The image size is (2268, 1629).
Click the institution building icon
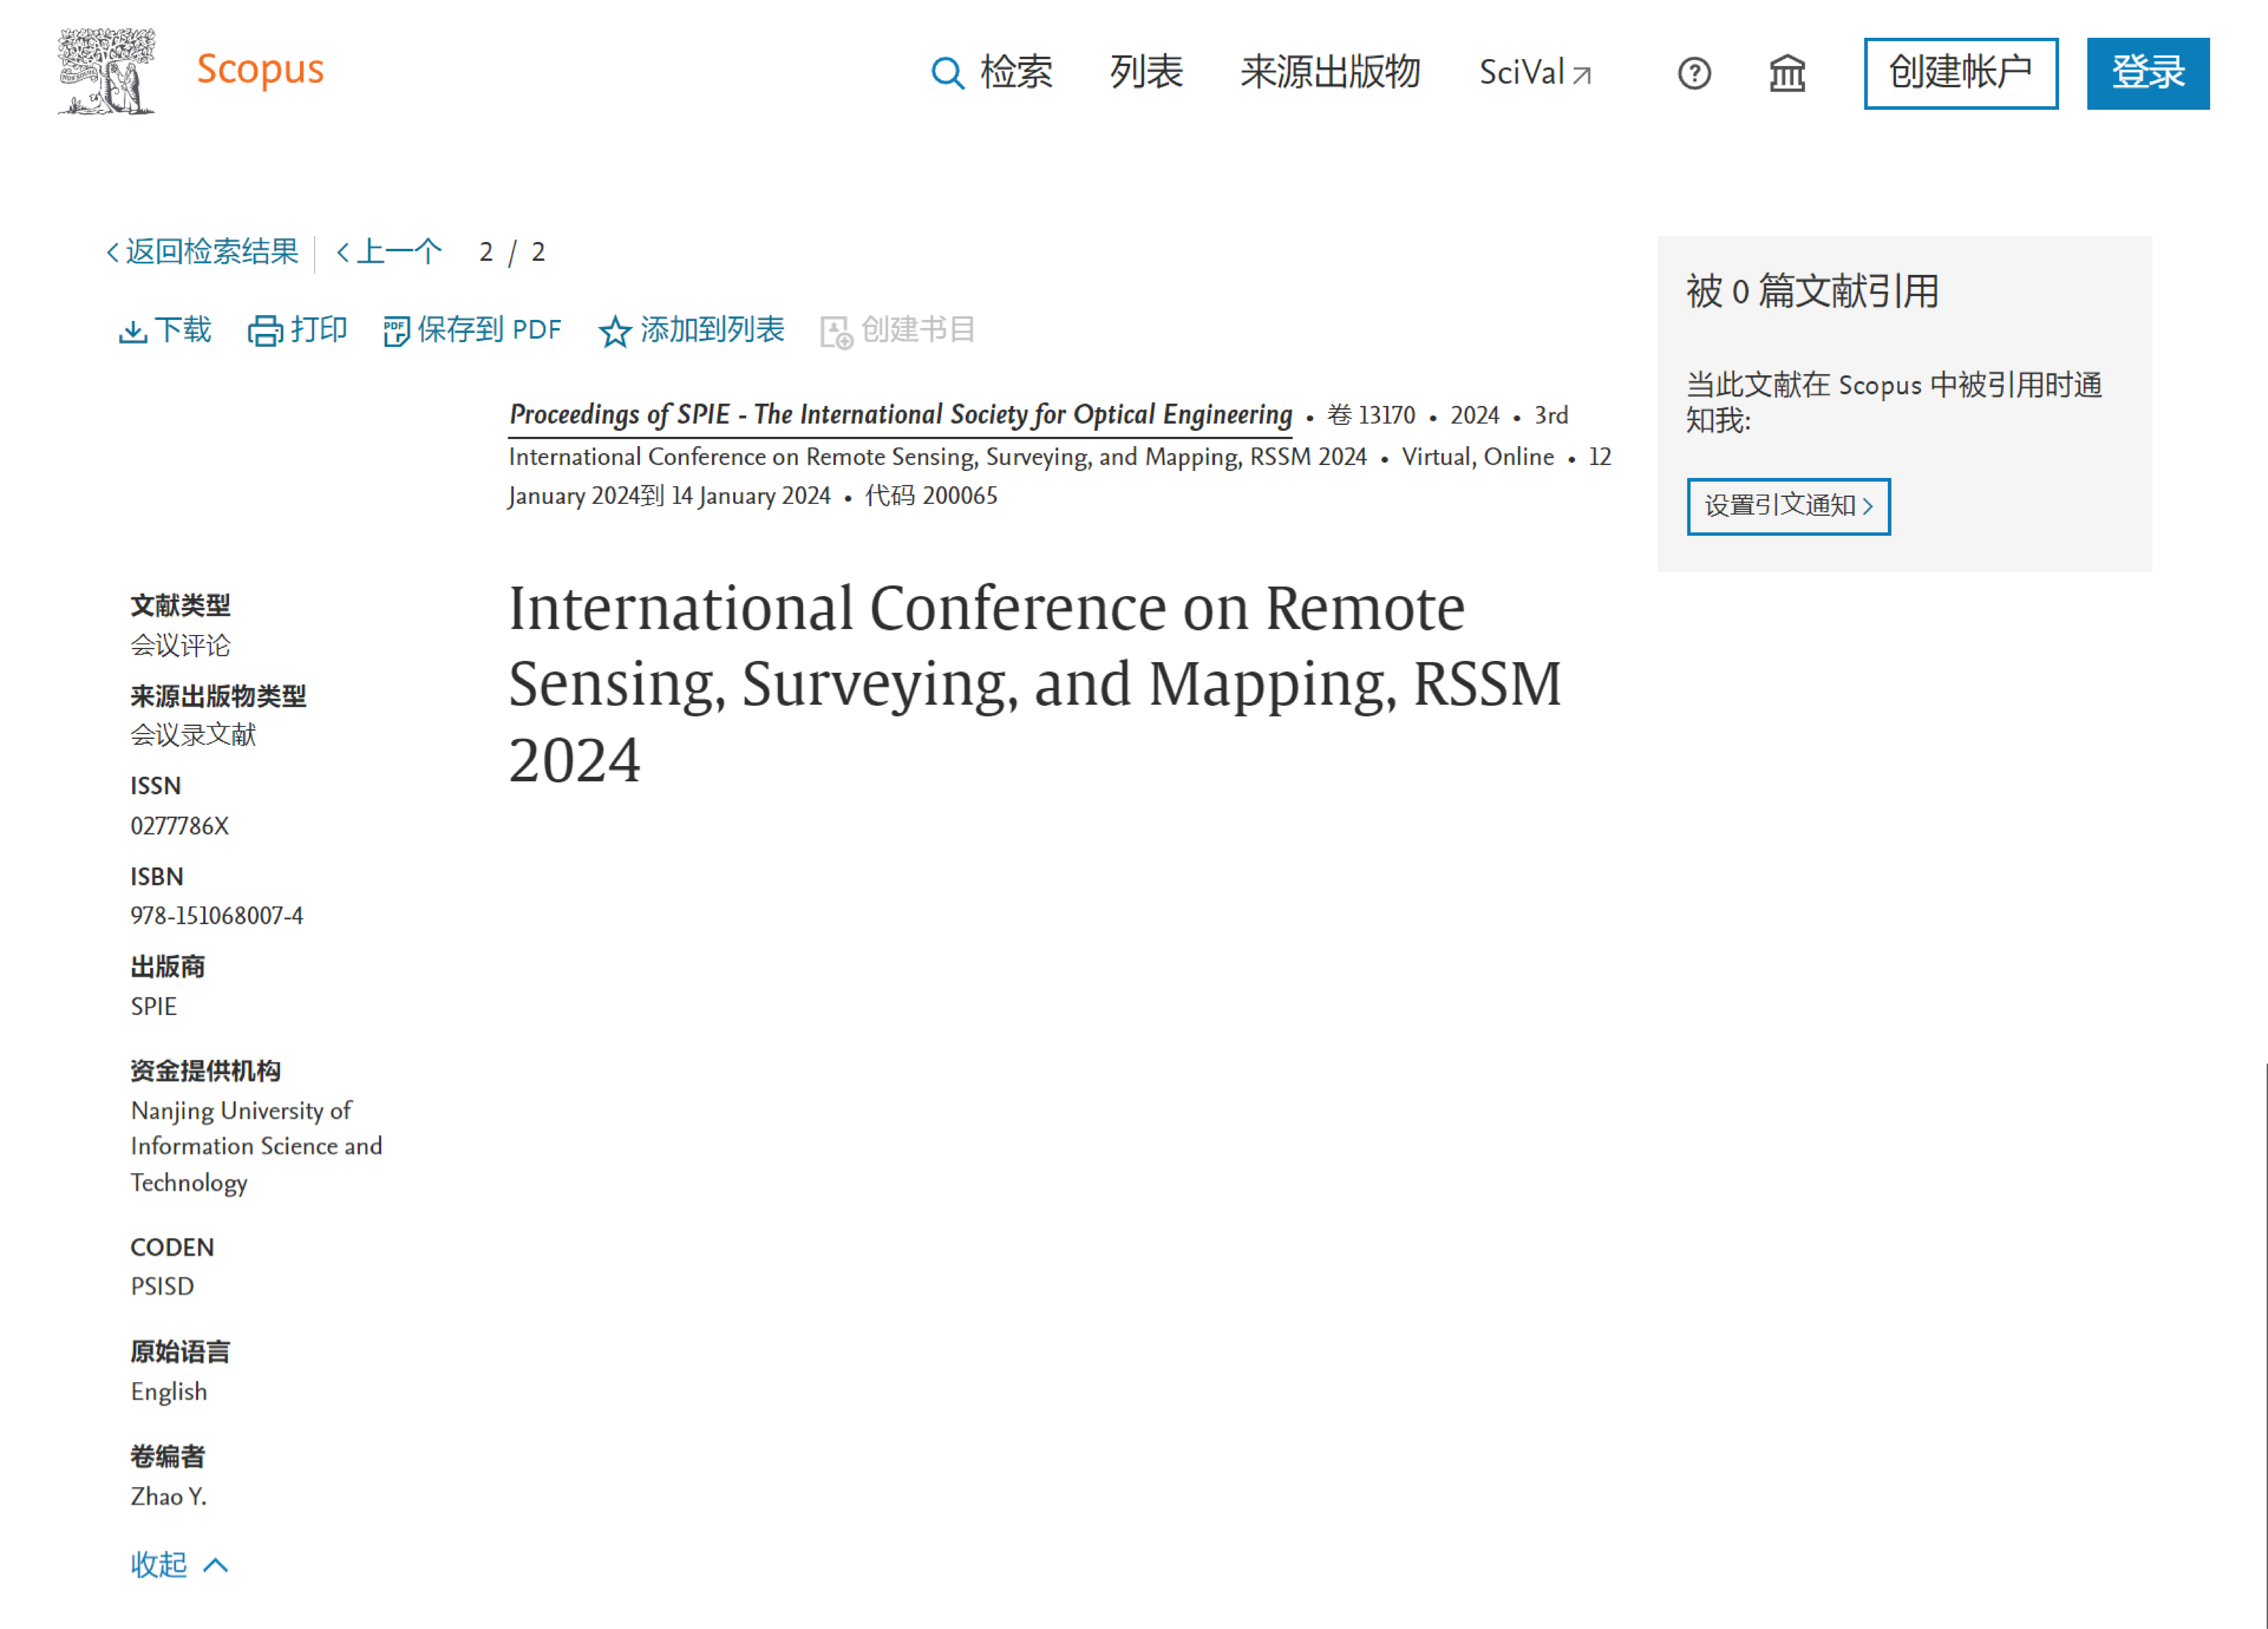(1787, 73)
